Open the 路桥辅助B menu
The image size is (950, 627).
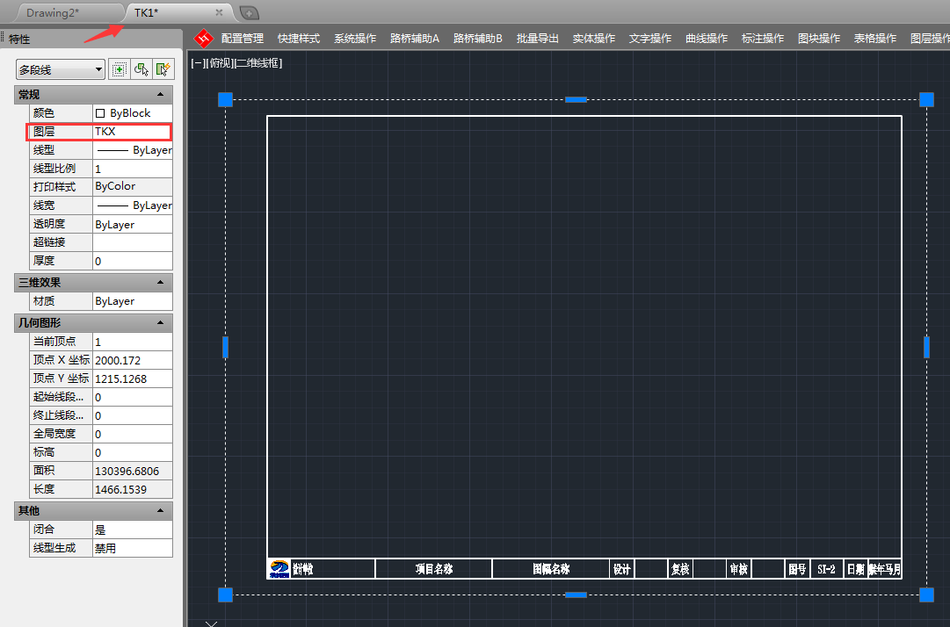477,39
